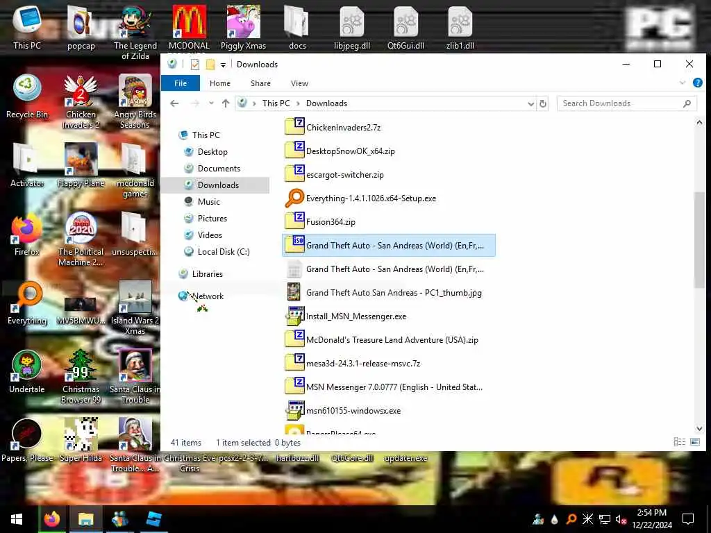Select the Chicken Invaders 2 desktop shortcut

pyautogui.click(x=81, y=102)
